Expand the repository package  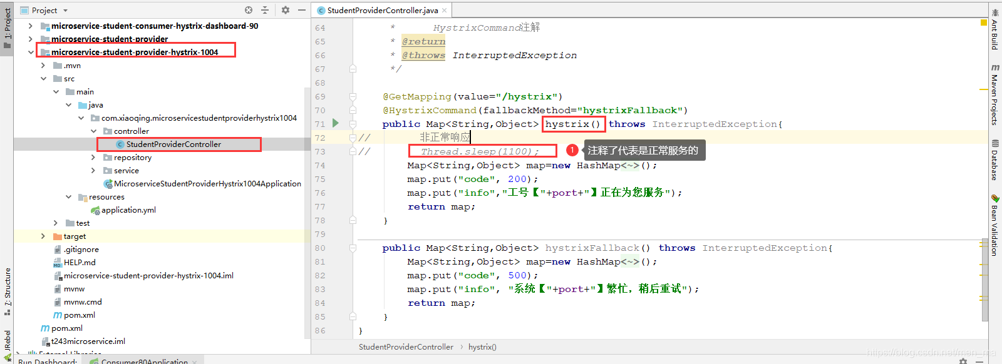pyautogui.click(x=93, y=157)
